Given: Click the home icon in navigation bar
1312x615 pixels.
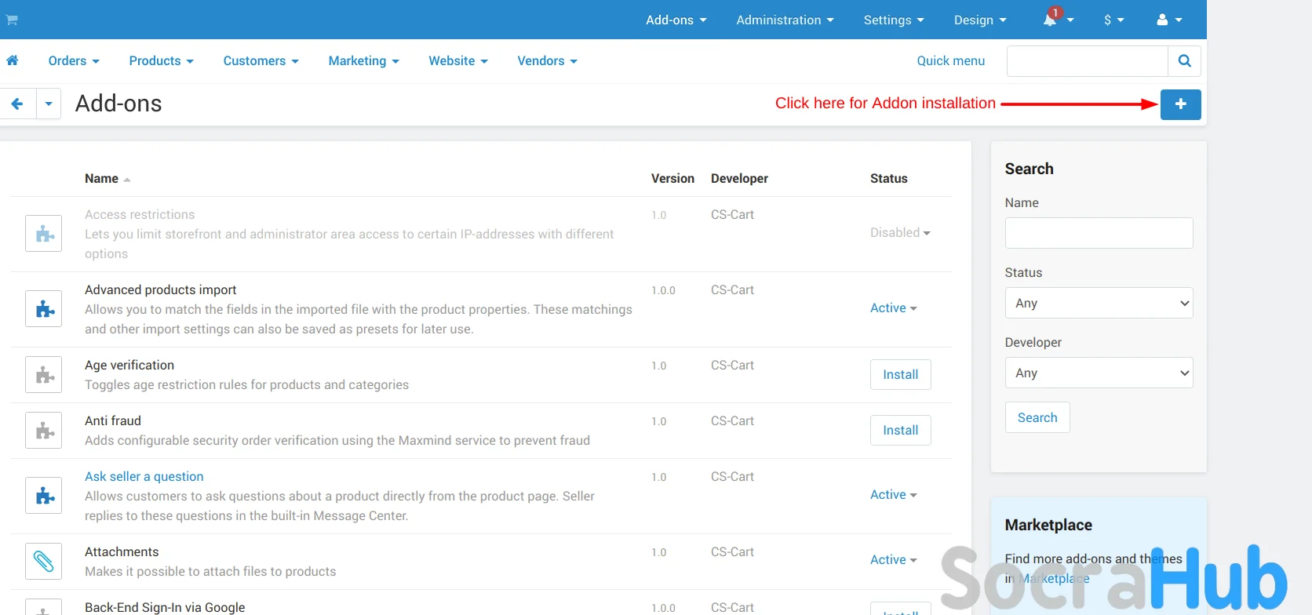Looking at the screenshot, I should click(x=13, y=60).
